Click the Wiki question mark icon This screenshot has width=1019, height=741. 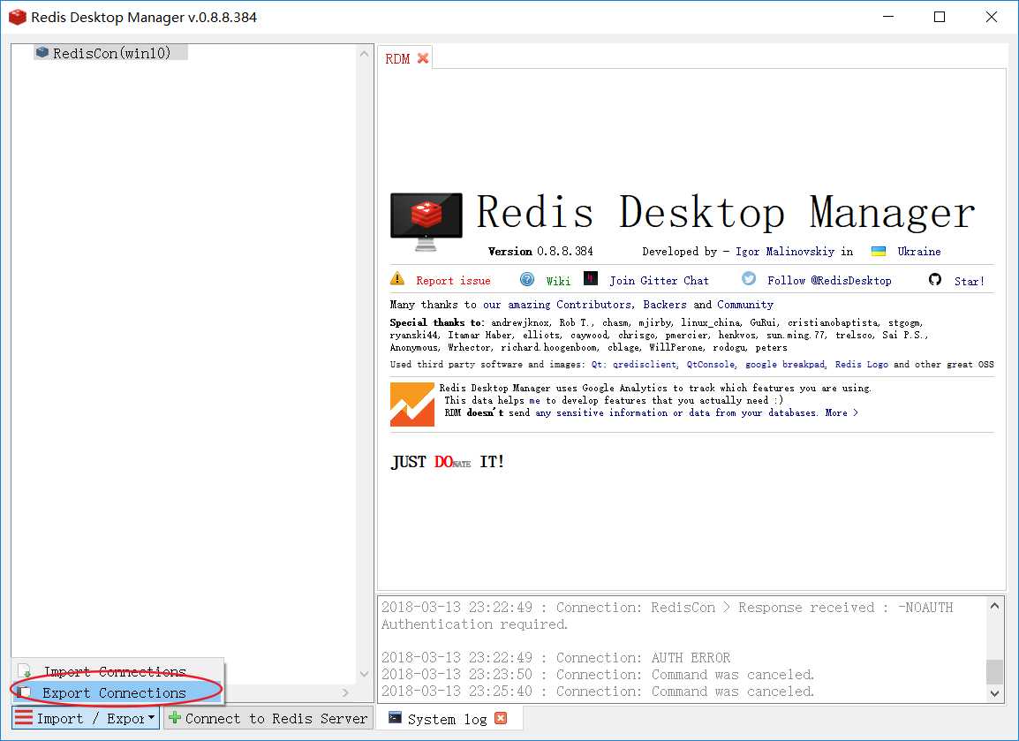[x=527, y=279]
